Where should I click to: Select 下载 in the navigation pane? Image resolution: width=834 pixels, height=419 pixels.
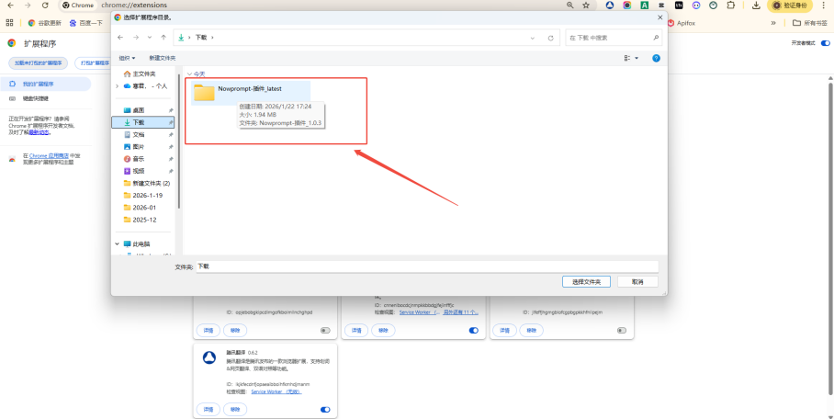coord(139,122)
